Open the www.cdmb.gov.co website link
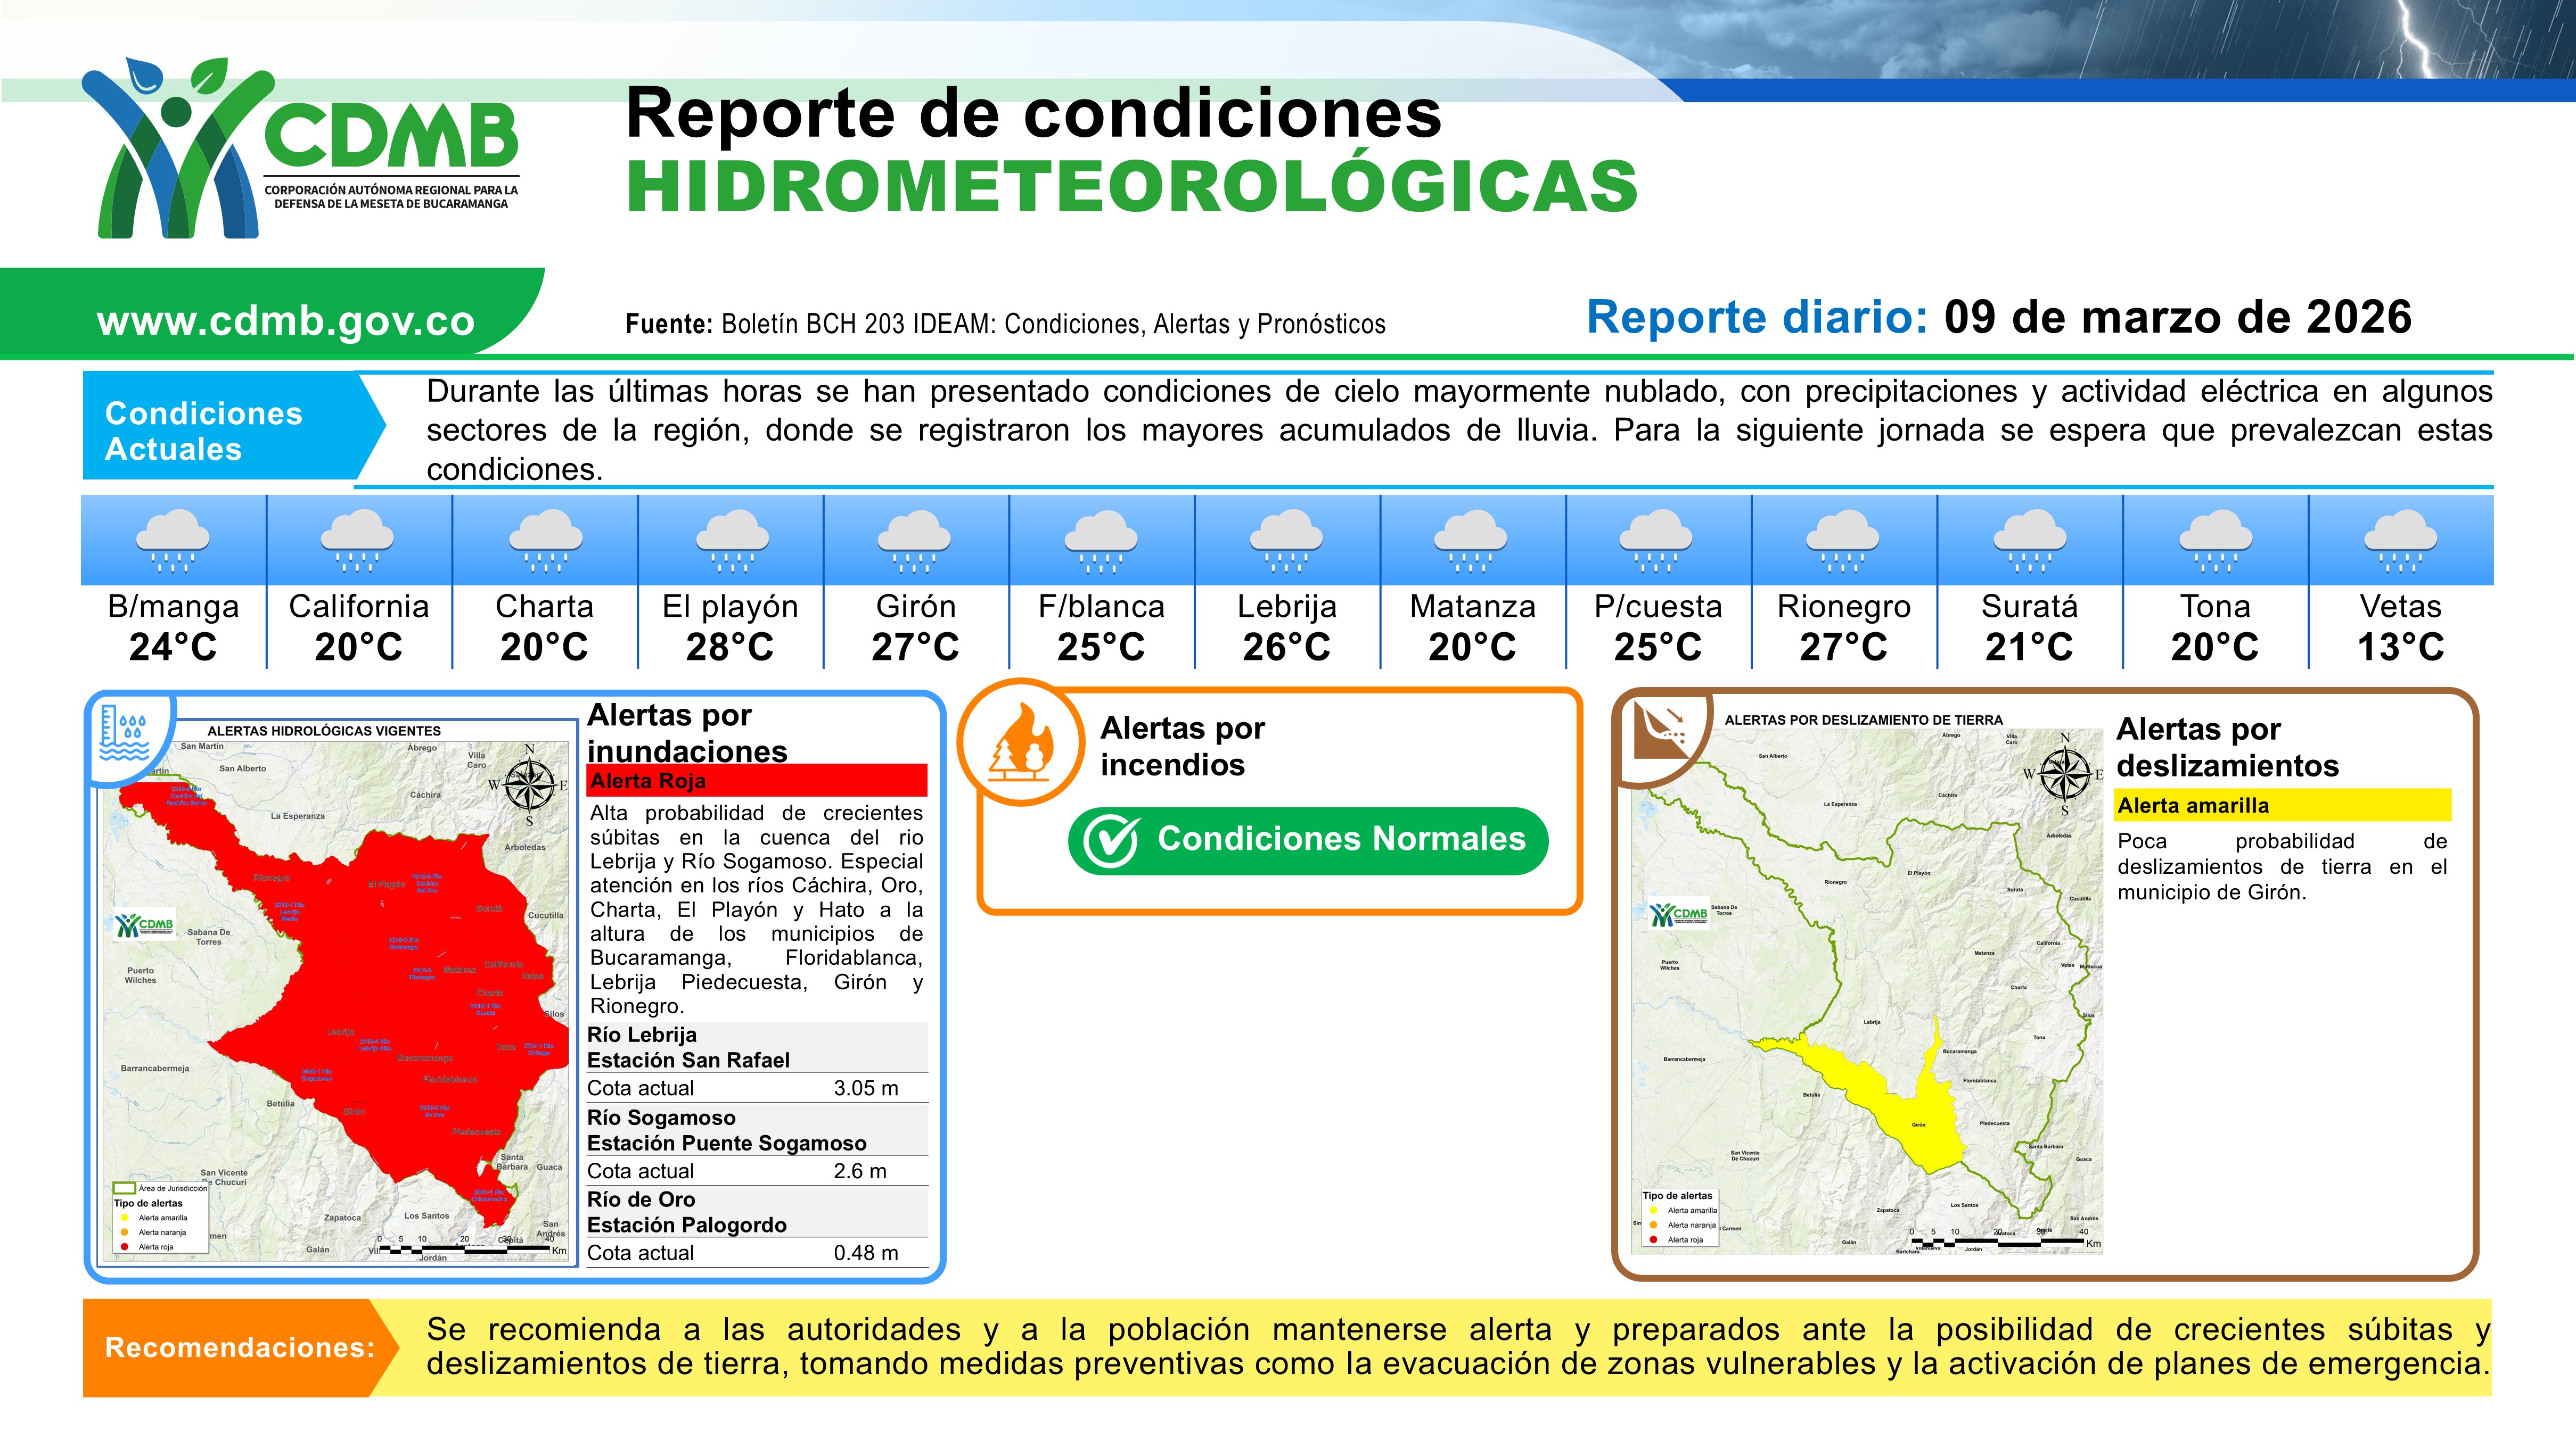Viewport: 2576px width, 1448px height. tap(285, 321)
